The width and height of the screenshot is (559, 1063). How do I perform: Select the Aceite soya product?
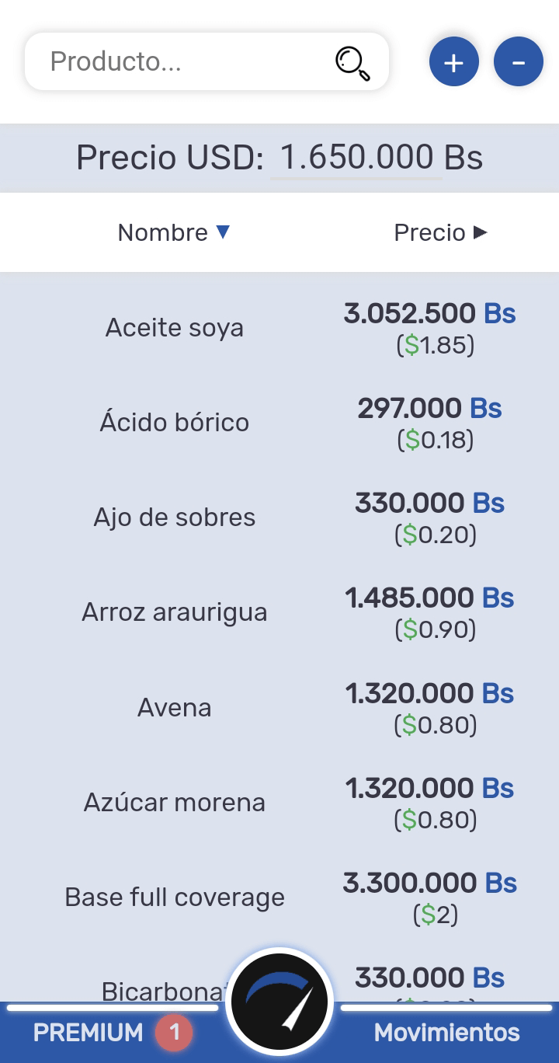pyautogui.click(x=175, y=328)
